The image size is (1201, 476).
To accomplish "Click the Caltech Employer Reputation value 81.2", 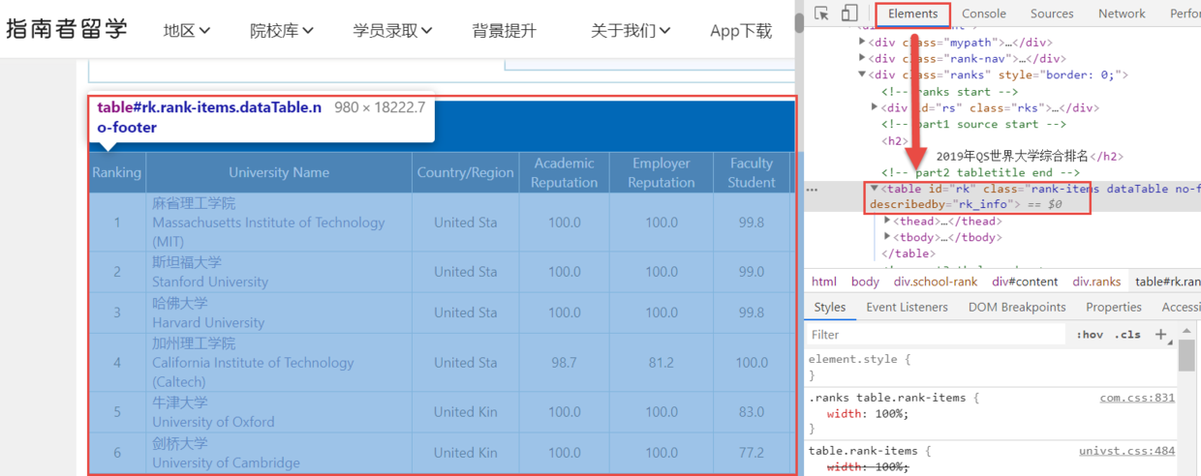I will (662, 362).
